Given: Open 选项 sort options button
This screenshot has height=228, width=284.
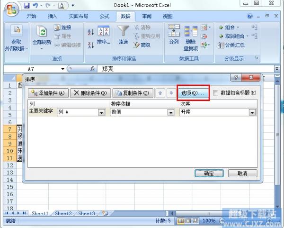Looking at the screenshot, I should 193,93.
